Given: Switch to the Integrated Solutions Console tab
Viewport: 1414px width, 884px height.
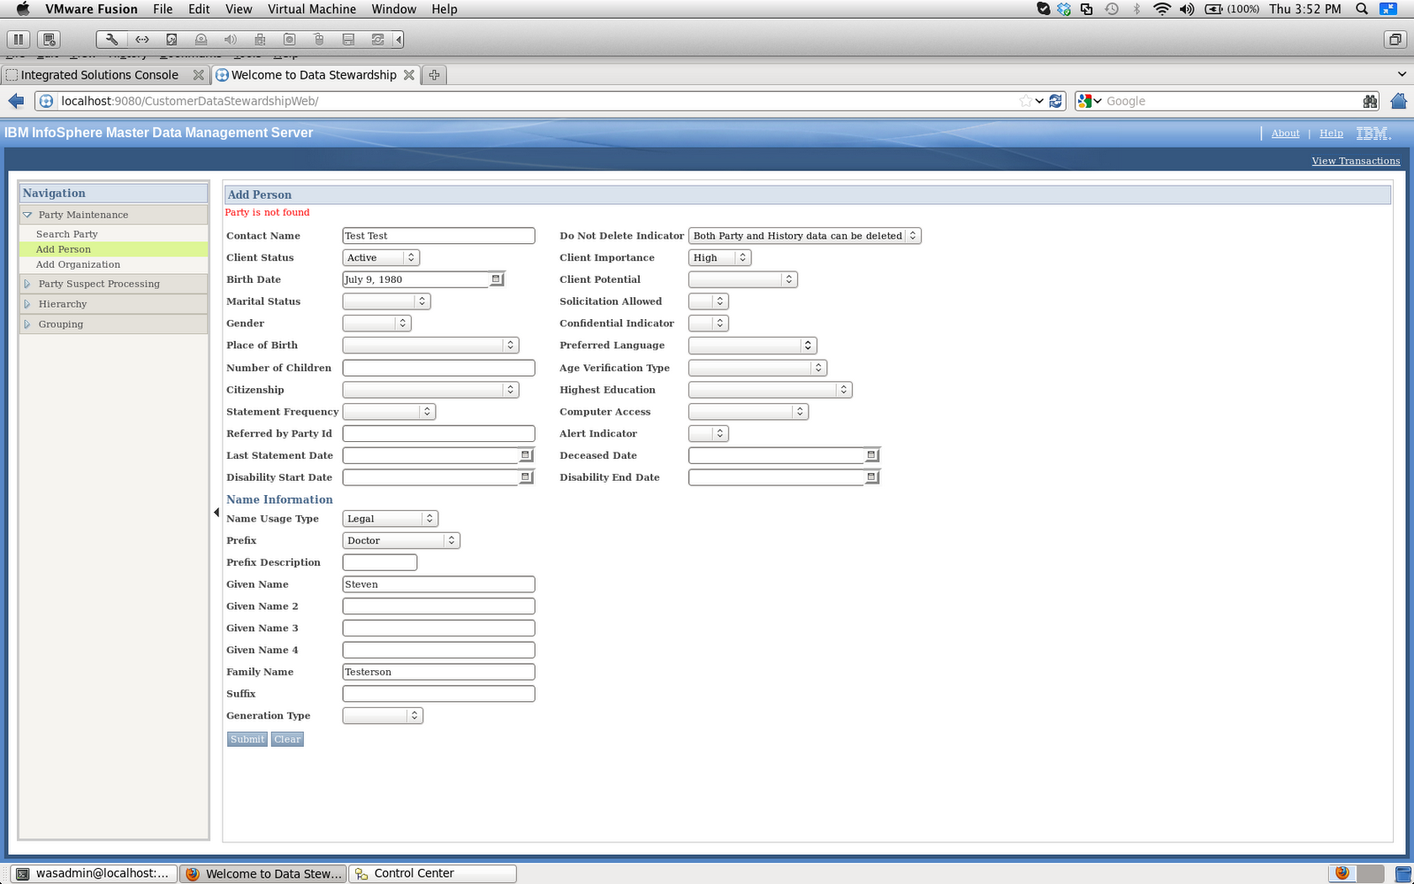Looking at the screenshot, I should (x=100, y=74).
